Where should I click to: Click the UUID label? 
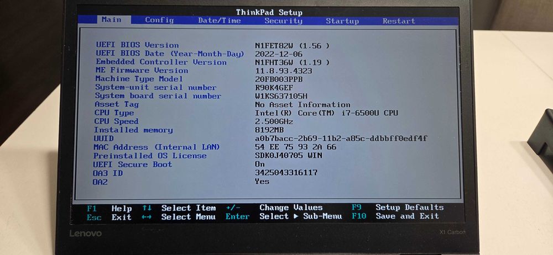(x=104, y=139)
